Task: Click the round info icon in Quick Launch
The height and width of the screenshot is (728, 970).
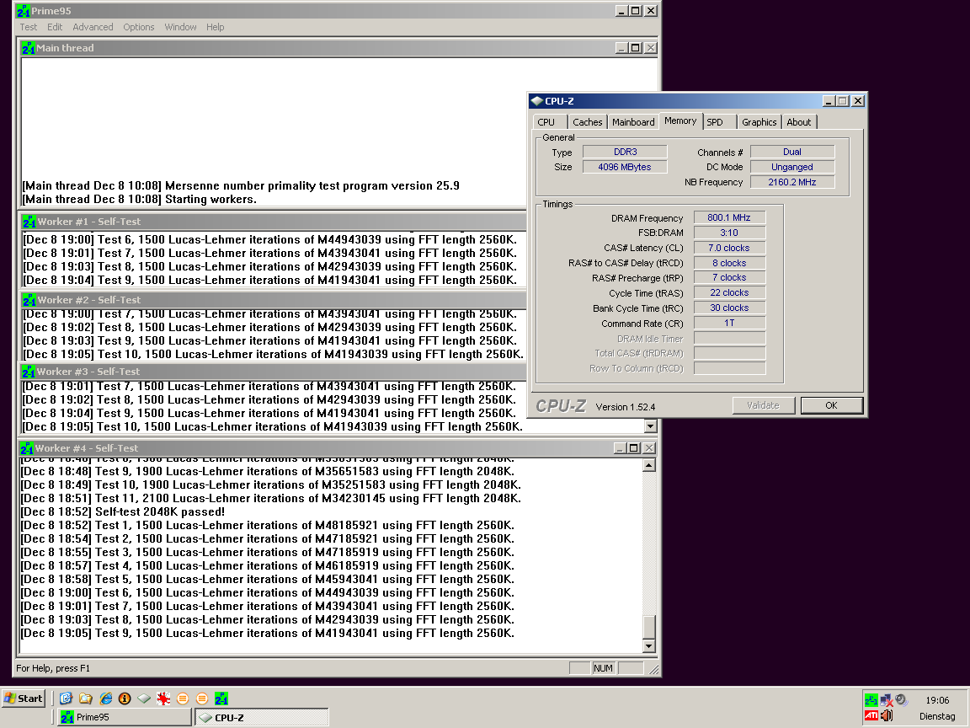Action: 125,699
